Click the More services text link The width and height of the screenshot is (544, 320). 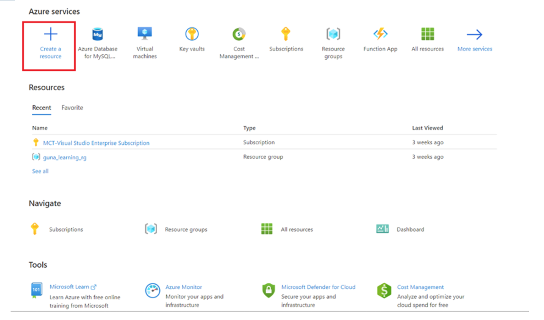474,49
